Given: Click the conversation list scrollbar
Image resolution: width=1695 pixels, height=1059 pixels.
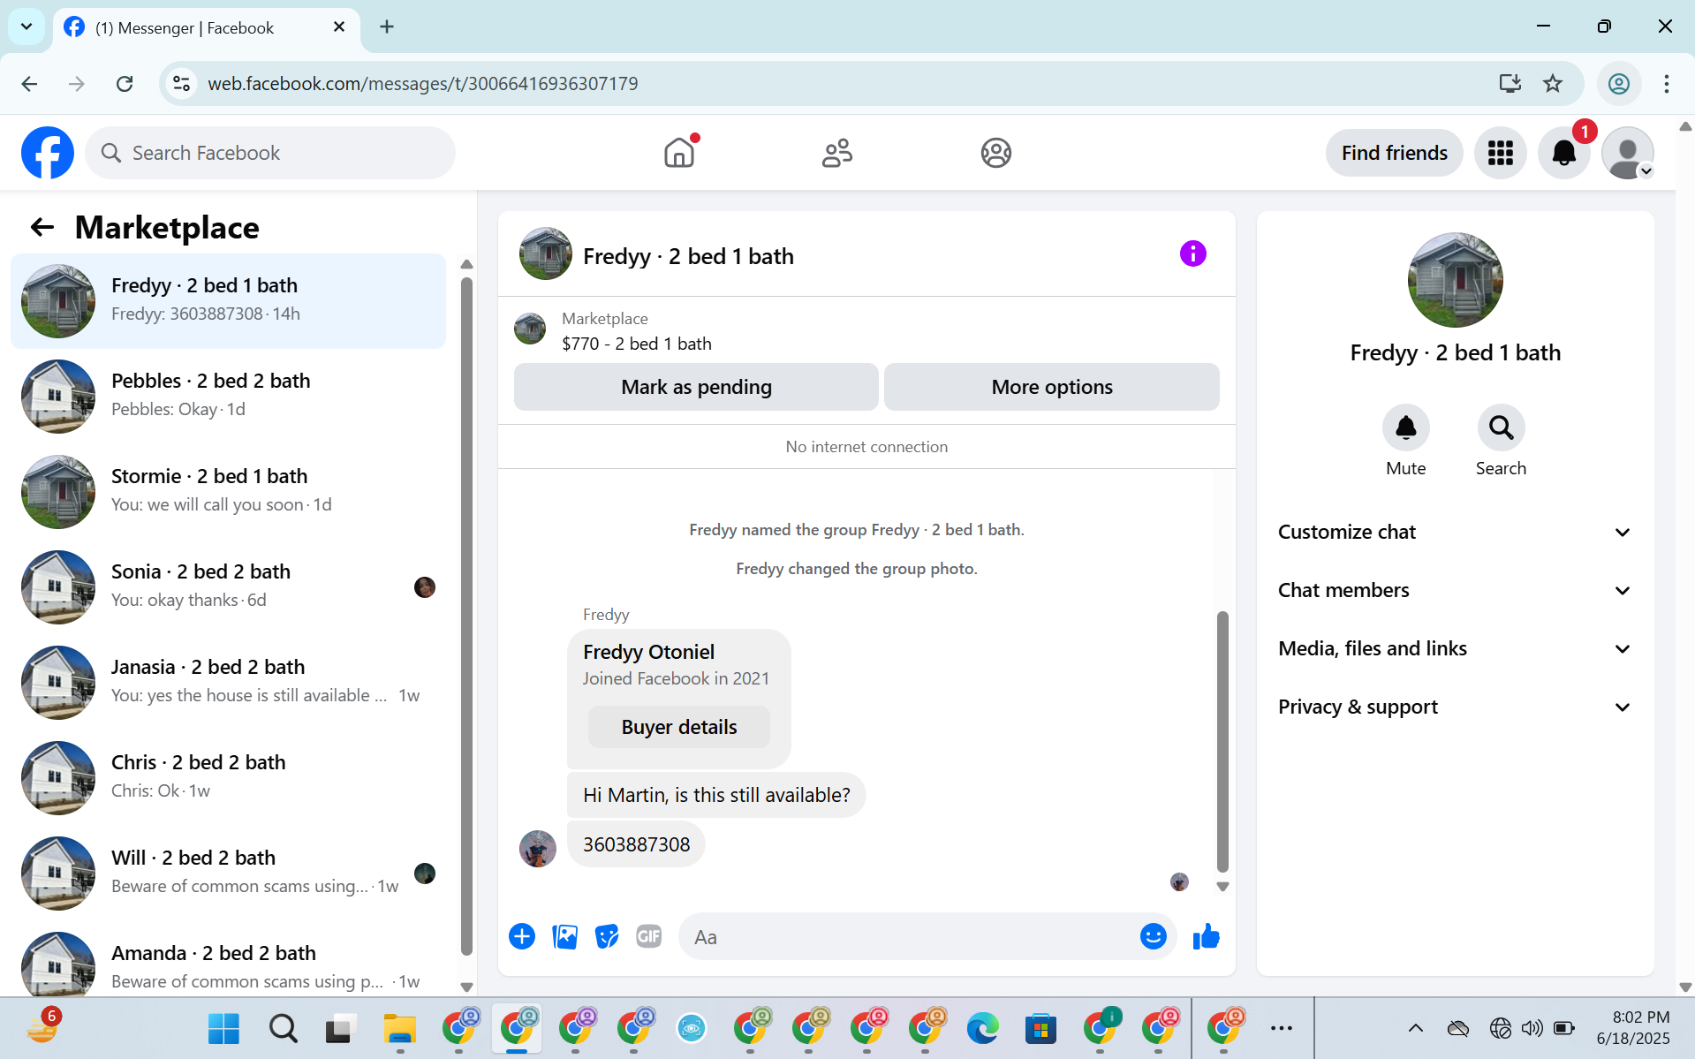Looking at the screenshot, I should tap(466, 616).
